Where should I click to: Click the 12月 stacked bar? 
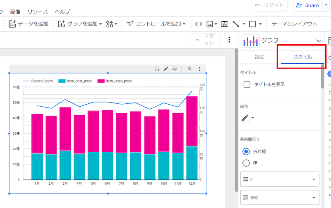pyautogui.click(x=192, y=138)
